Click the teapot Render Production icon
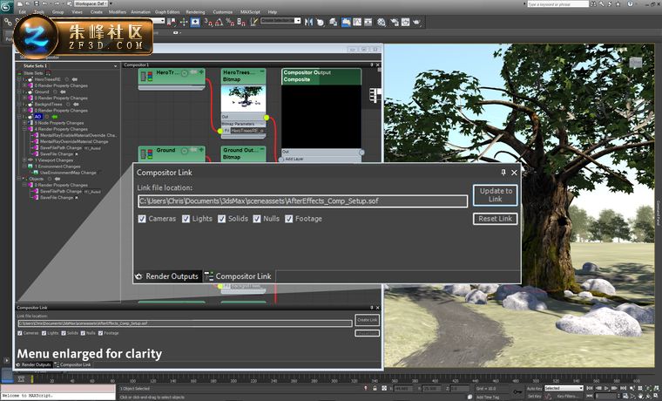662x401 pixels. [x=417, y=22]
